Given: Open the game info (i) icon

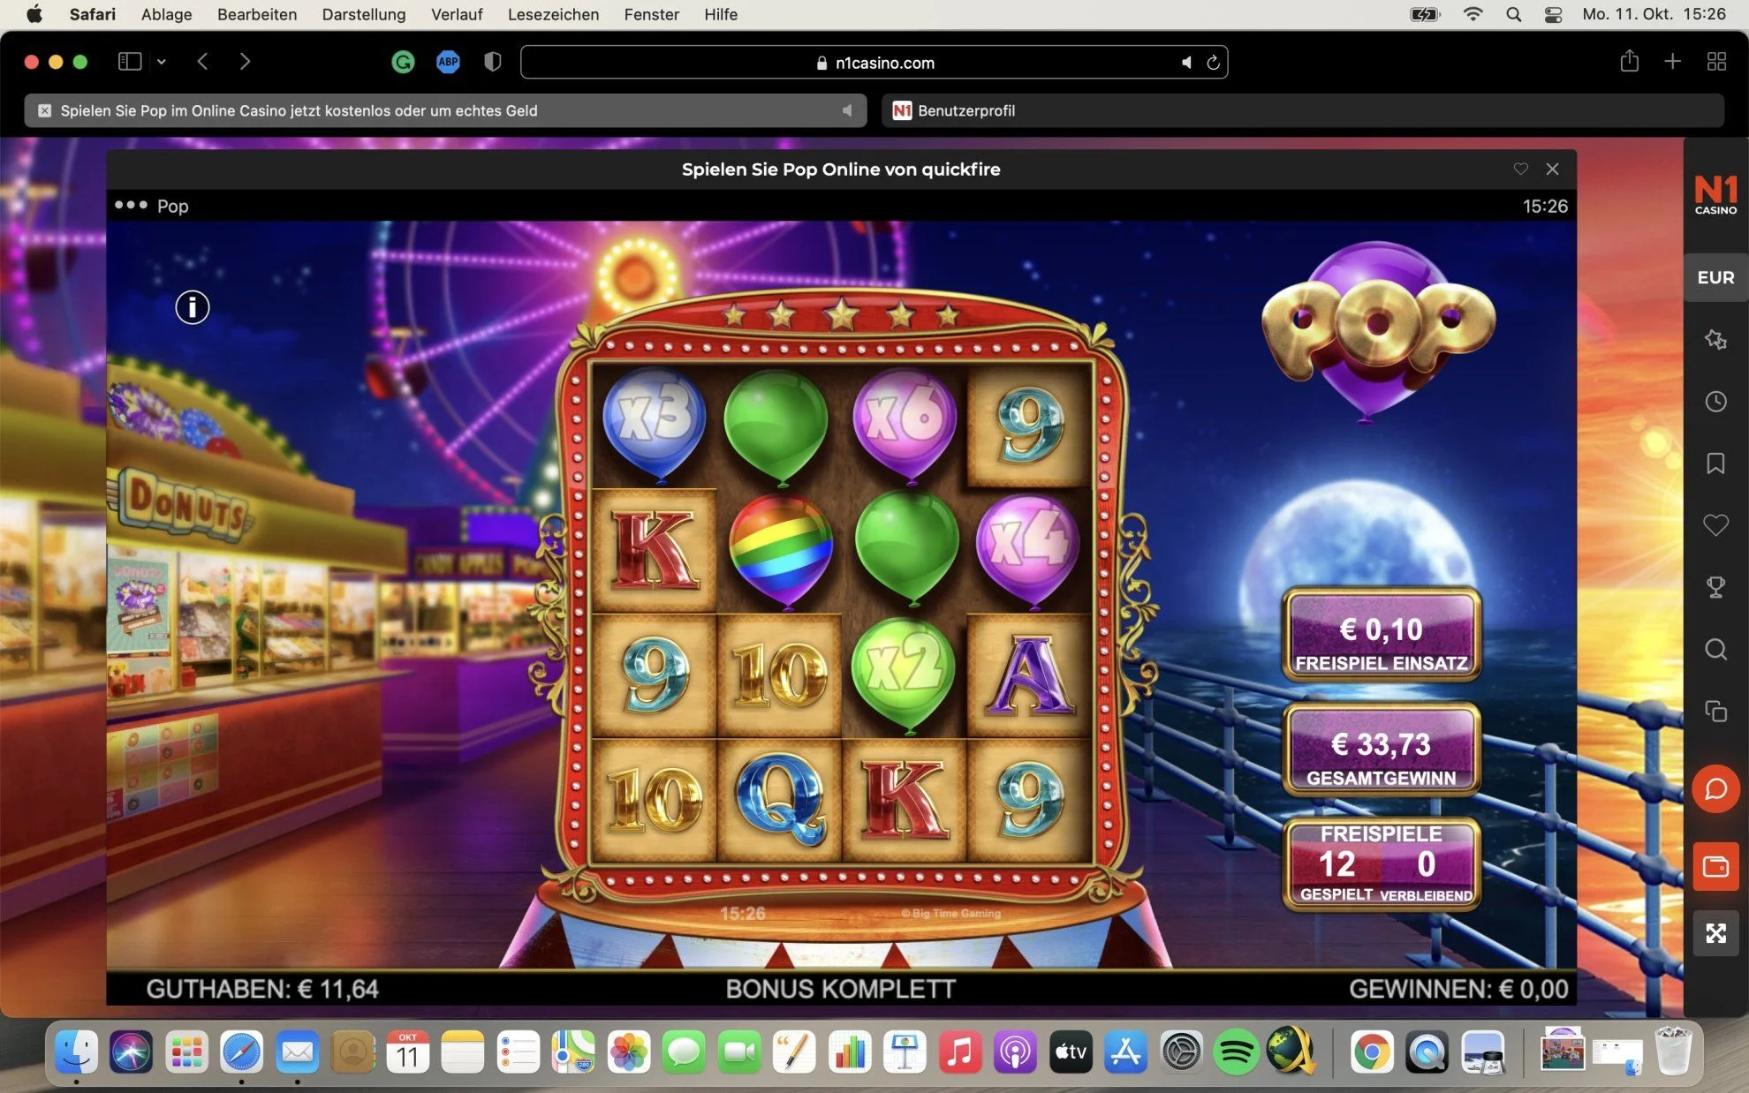Looking at the screenshot, I should pos(192,307).
